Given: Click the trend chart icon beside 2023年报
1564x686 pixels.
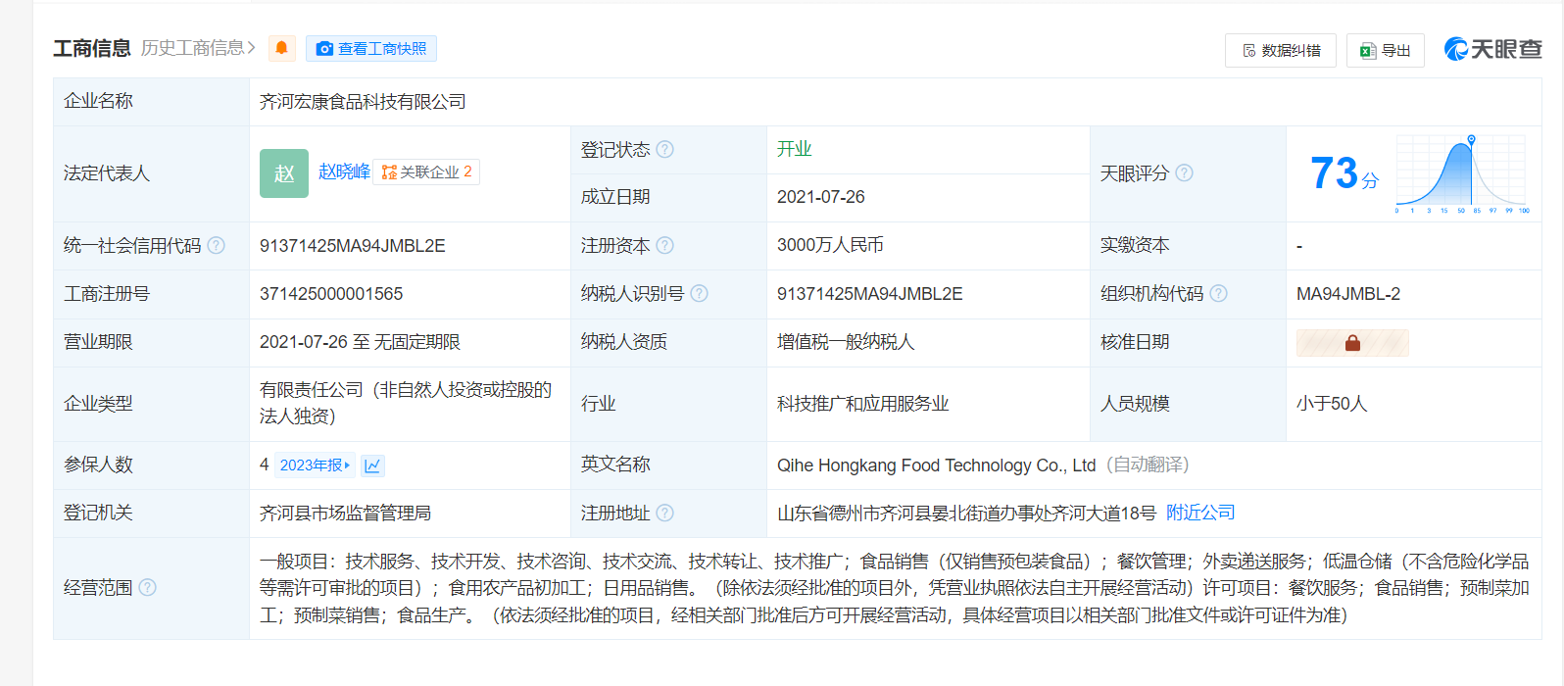Looking at the screenshot, I should tap(372, 465).
